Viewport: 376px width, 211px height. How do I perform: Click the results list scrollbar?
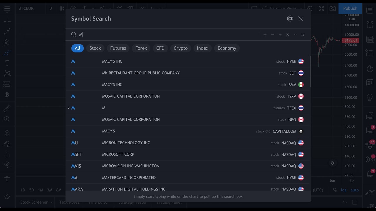(310, 72)
